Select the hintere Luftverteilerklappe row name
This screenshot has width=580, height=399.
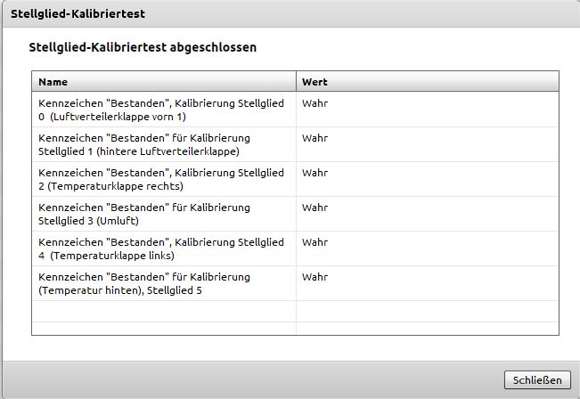click(144, 144)
